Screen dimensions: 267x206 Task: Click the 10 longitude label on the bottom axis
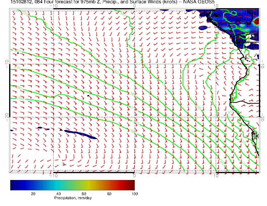(x=215, y=176)
